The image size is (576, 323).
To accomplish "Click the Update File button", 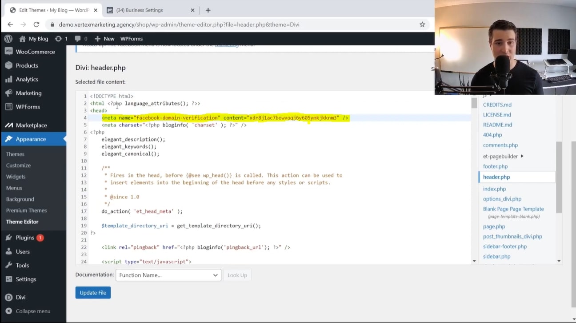I will 93,293.
